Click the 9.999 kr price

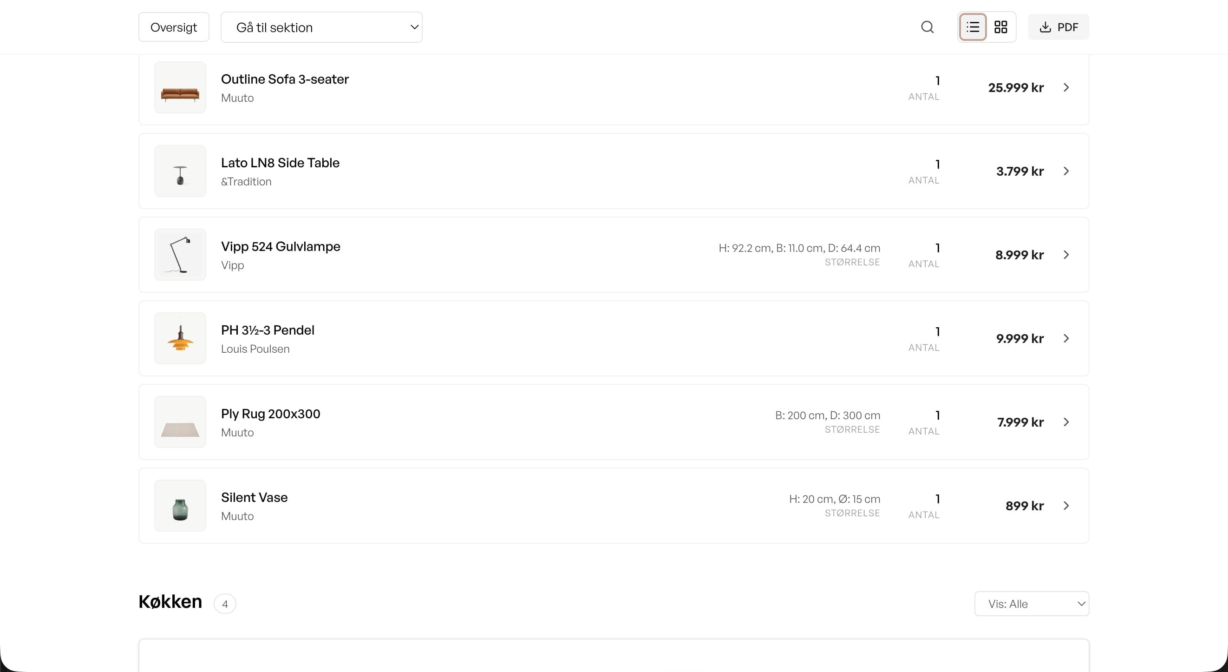(x=1020, y=339)
